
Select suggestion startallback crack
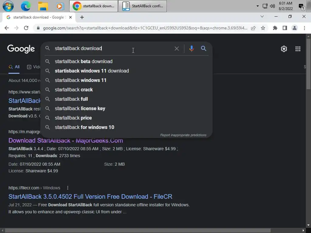[x=126, y=89]
